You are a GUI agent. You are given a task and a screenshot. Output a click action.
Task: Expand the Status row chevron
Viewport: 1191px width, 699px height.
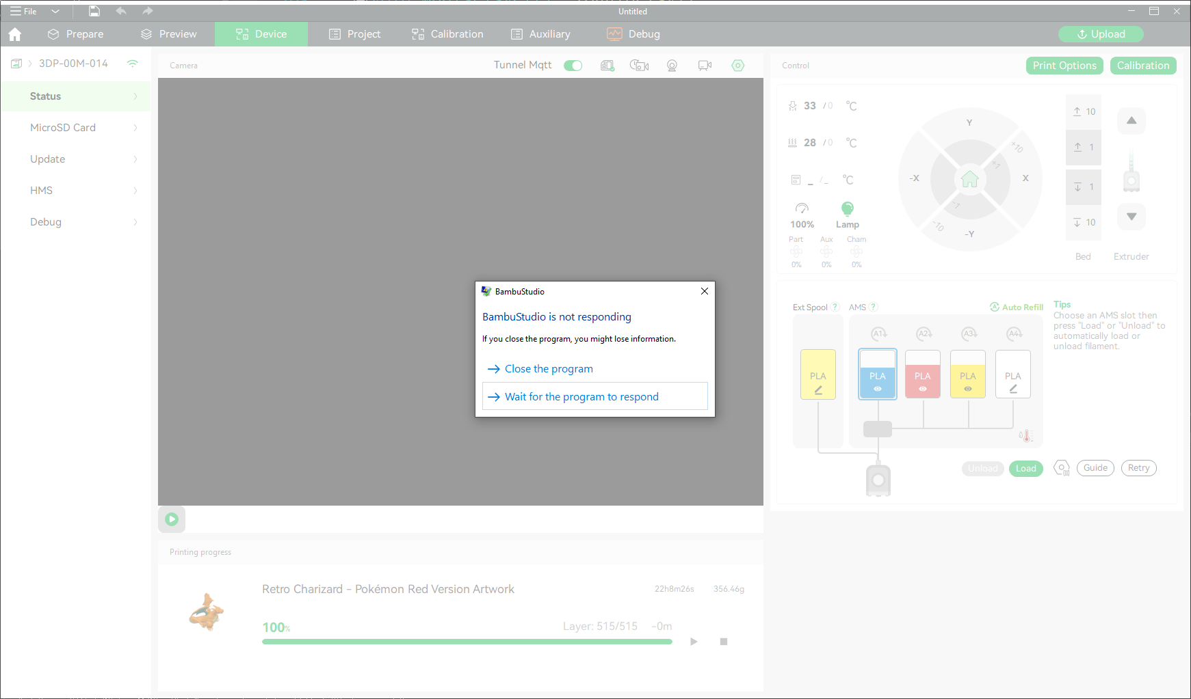[x=135, y=96]
